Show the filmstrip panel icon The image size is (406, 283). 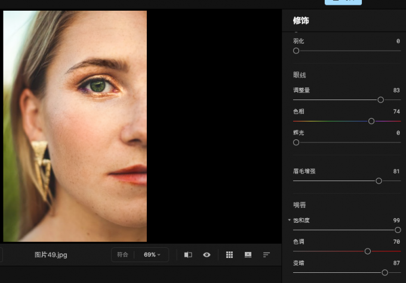(248, 254)
